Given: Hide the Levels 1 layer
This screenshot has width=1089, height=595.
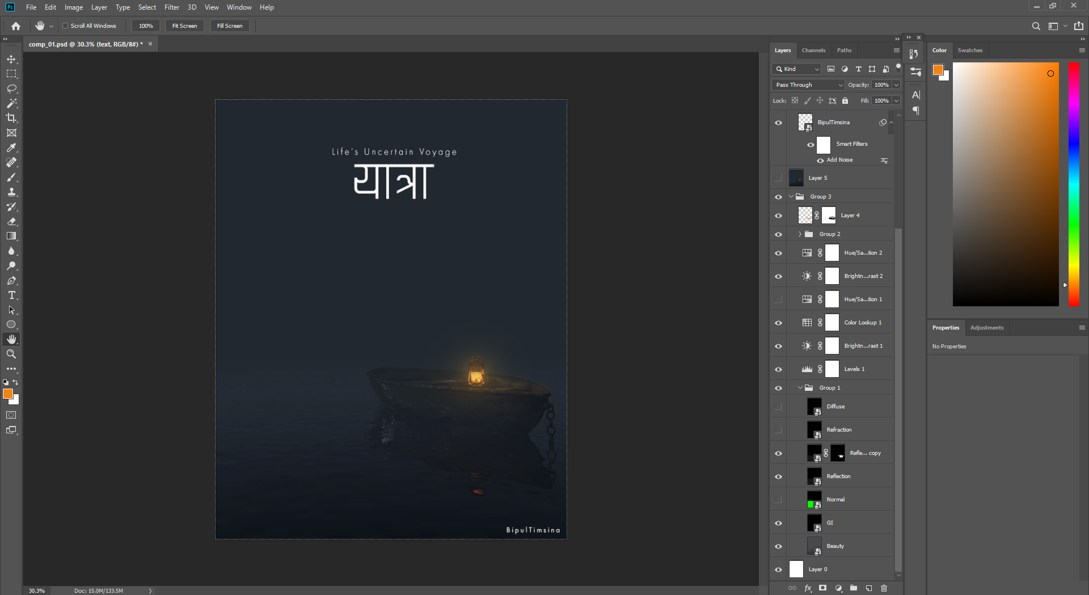Looking at the screenshot, I should 778,369.
